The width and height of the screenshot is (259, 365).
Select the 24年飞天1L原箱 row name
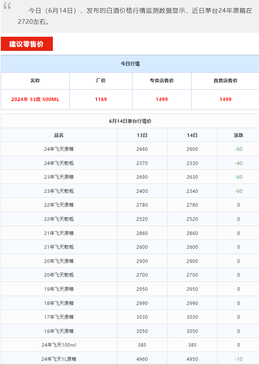tap(59, 359)
